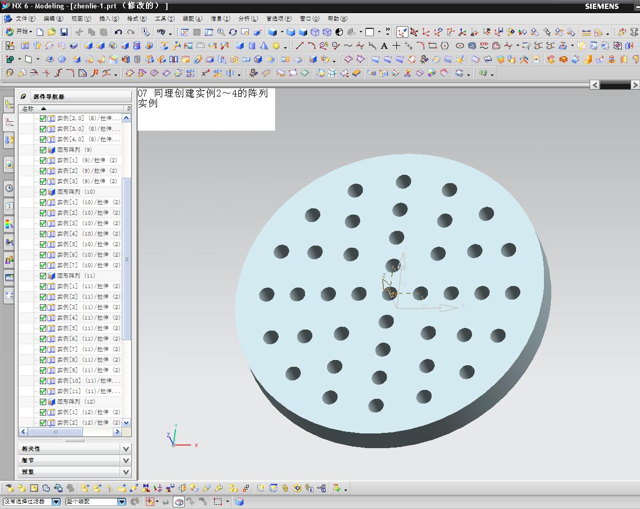Open the 编辑(E) menu
The image size is (640, 509).
(53, 19)
